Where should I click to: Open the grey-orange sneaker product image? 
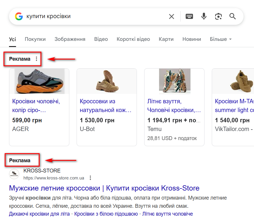pyautogui.click(x=39, y=81)
